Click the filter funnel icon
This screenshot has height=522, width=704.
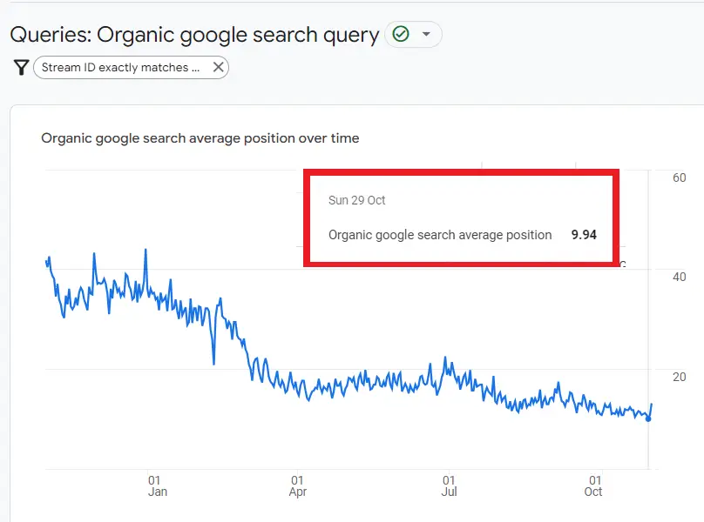[20, 66]
